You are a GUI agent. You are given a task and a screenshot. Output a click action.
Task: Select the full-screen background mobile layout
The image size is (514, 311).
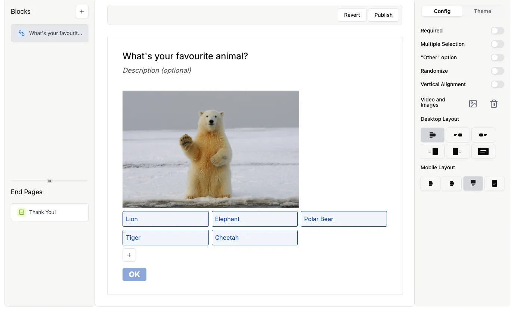494,183
